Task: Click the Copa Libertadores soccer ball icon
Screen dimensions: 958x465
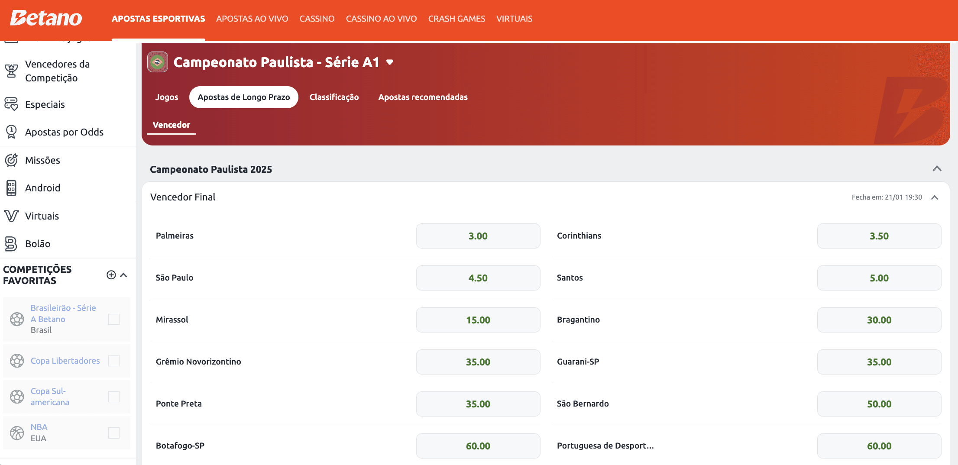Action: pyautogui.click(x=17, y=361)
